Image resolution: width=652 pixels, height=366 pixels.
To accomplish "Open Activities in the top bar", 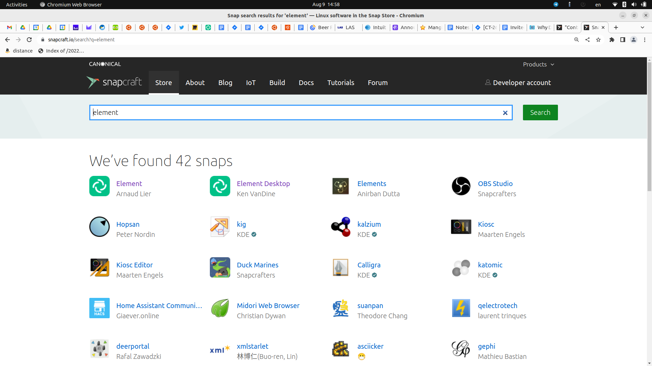I will [x=16, y=4].
